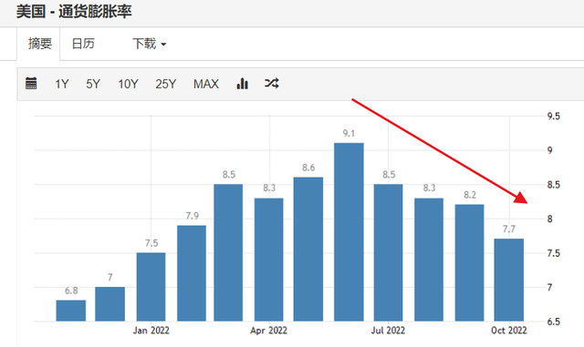Select the 1Y time range

click(x=62, y=84)
